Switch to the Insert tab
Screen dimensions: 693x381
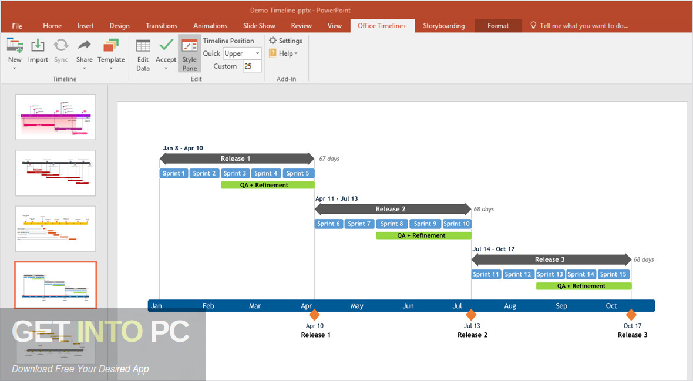click(x=85, y=26)
